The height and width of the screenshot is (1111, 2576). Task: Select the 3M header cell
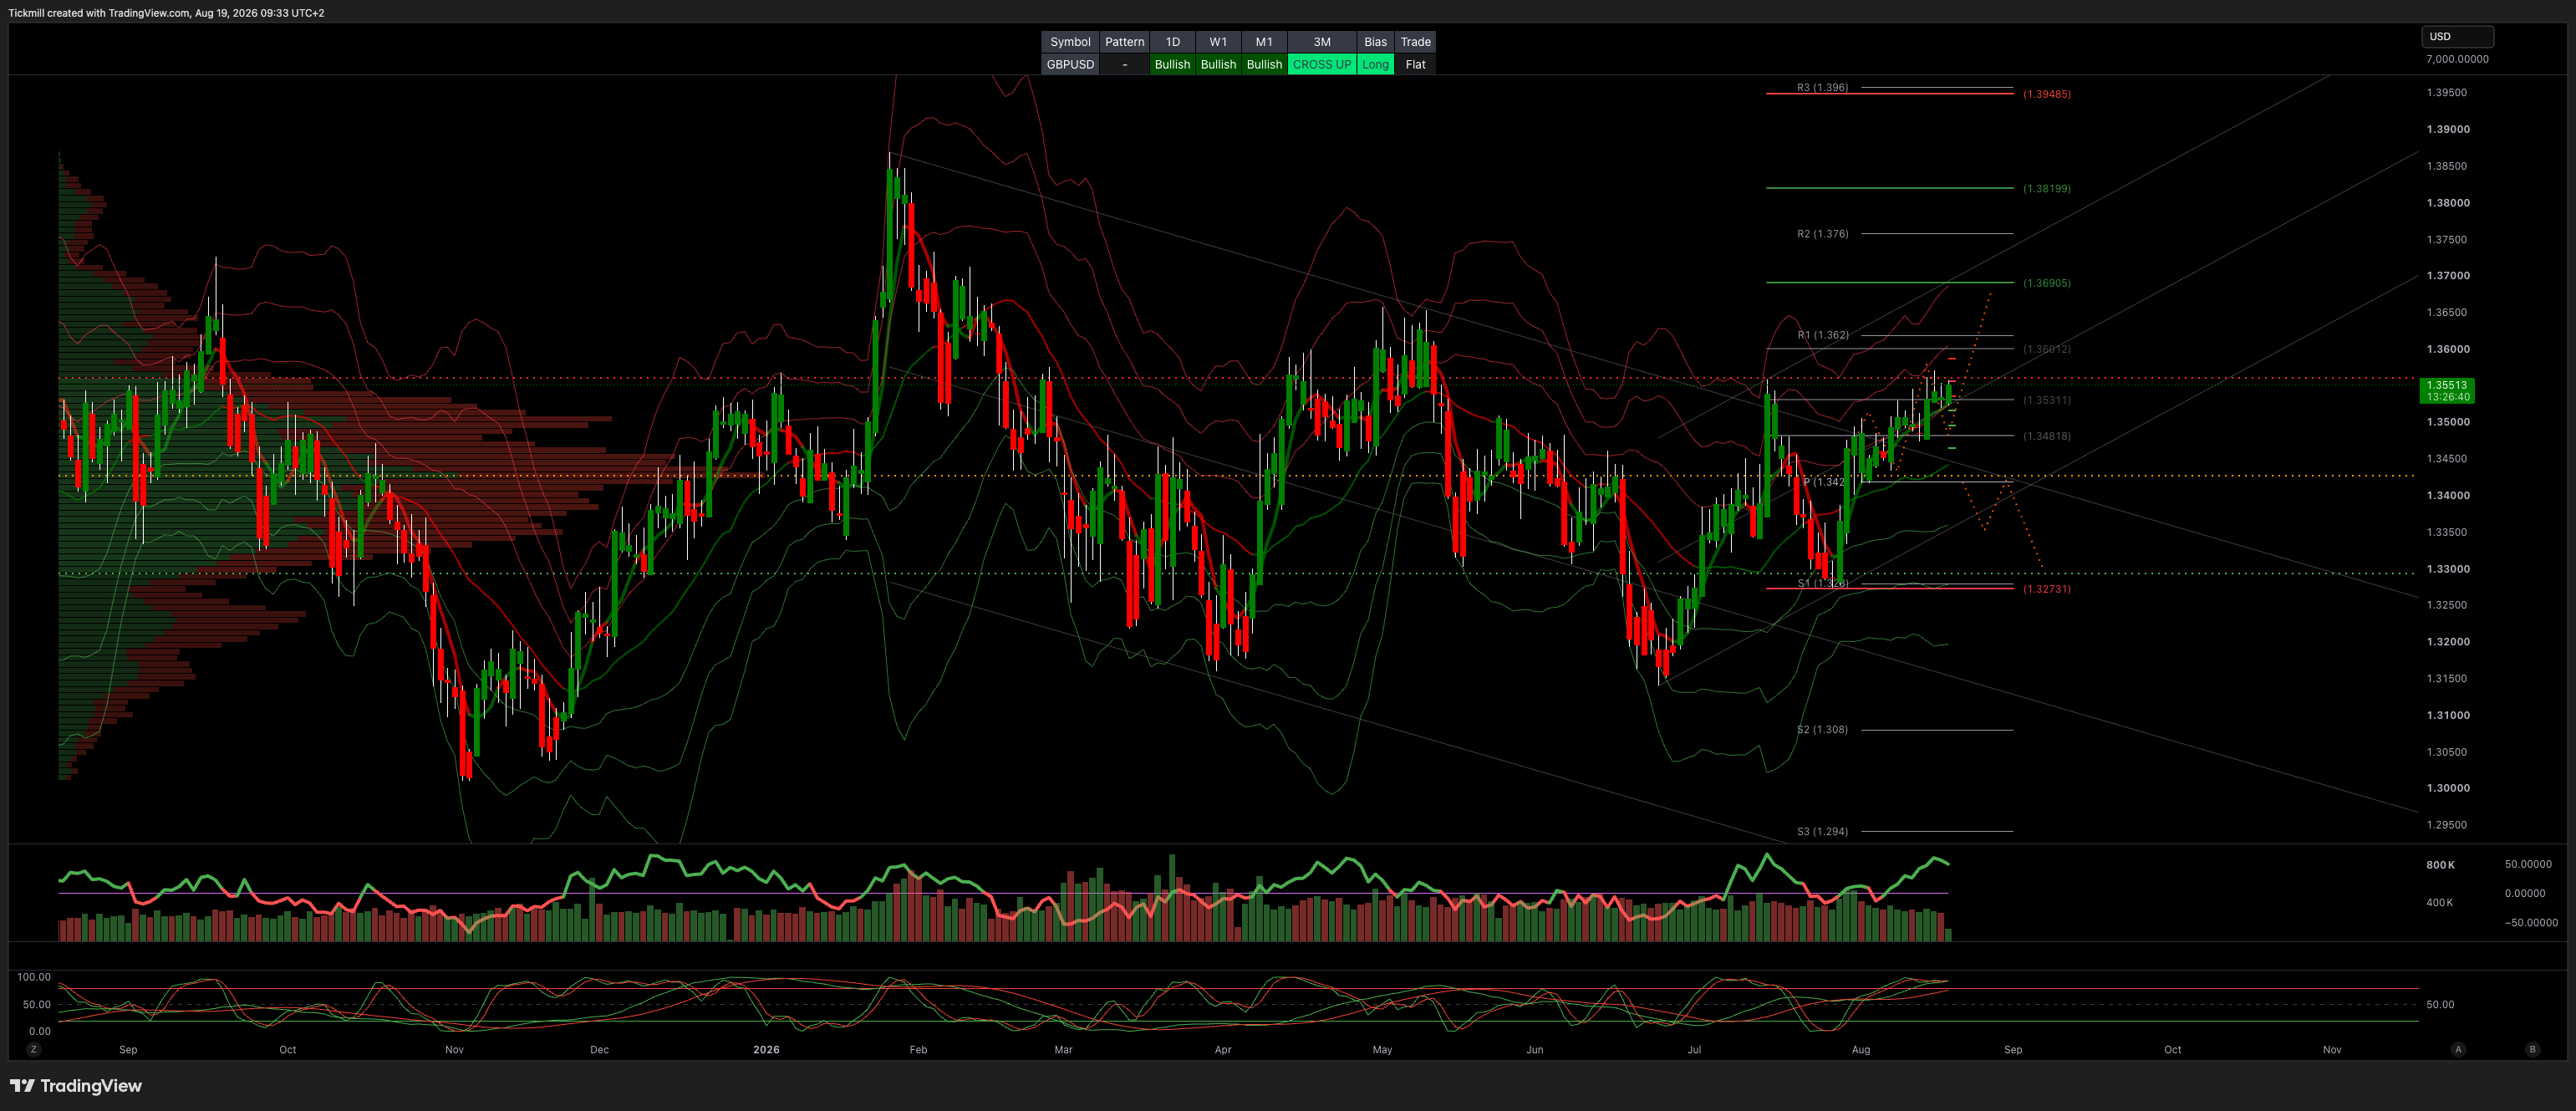coord(1322,42)
